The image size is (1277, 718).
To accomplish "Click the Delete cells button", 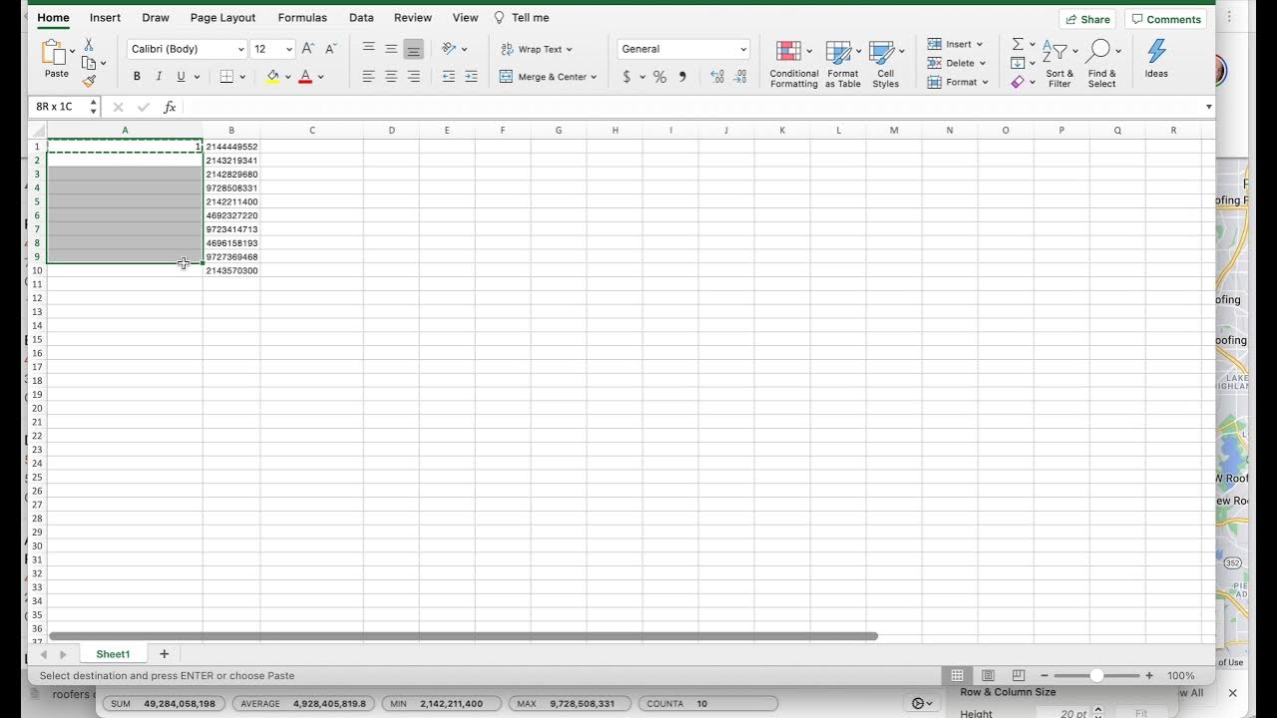I will pos(956,63).
